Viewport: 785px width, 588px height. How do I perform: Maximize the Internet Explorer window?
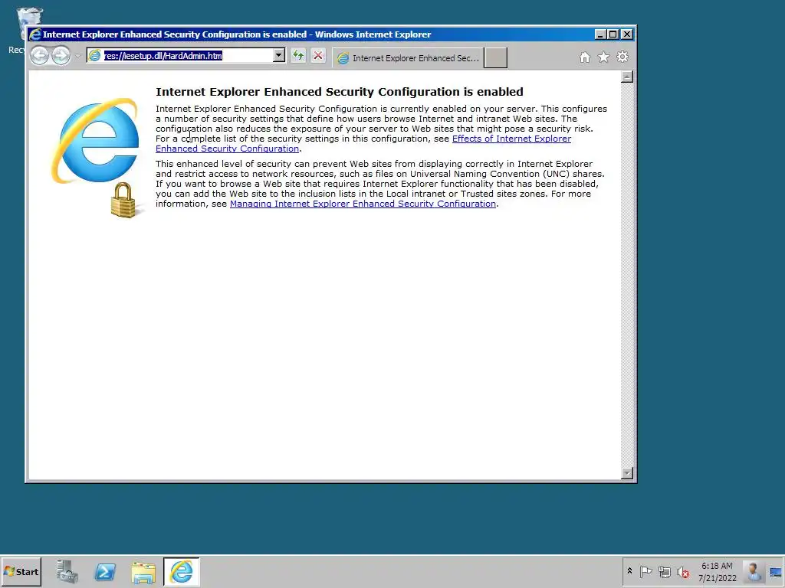click(x=613, y=34)
